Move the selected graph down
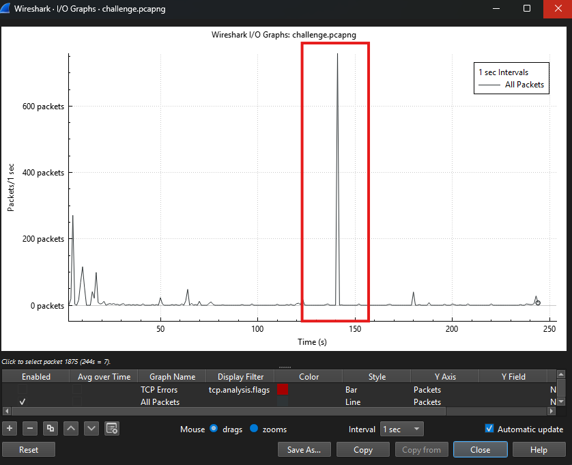Viewport: 572px width, 465px height. pyautogui.click(x=91, y=428)
